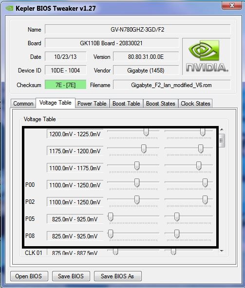Viewport: 245px width, 288px height.
Task: Click max slider handle for 1100.0mV - 1175.0mV row
Action: [199, 166]
